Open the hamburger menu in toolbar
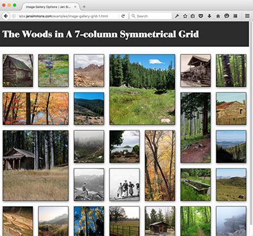This screenshot has width=253, height=236. 247,16
